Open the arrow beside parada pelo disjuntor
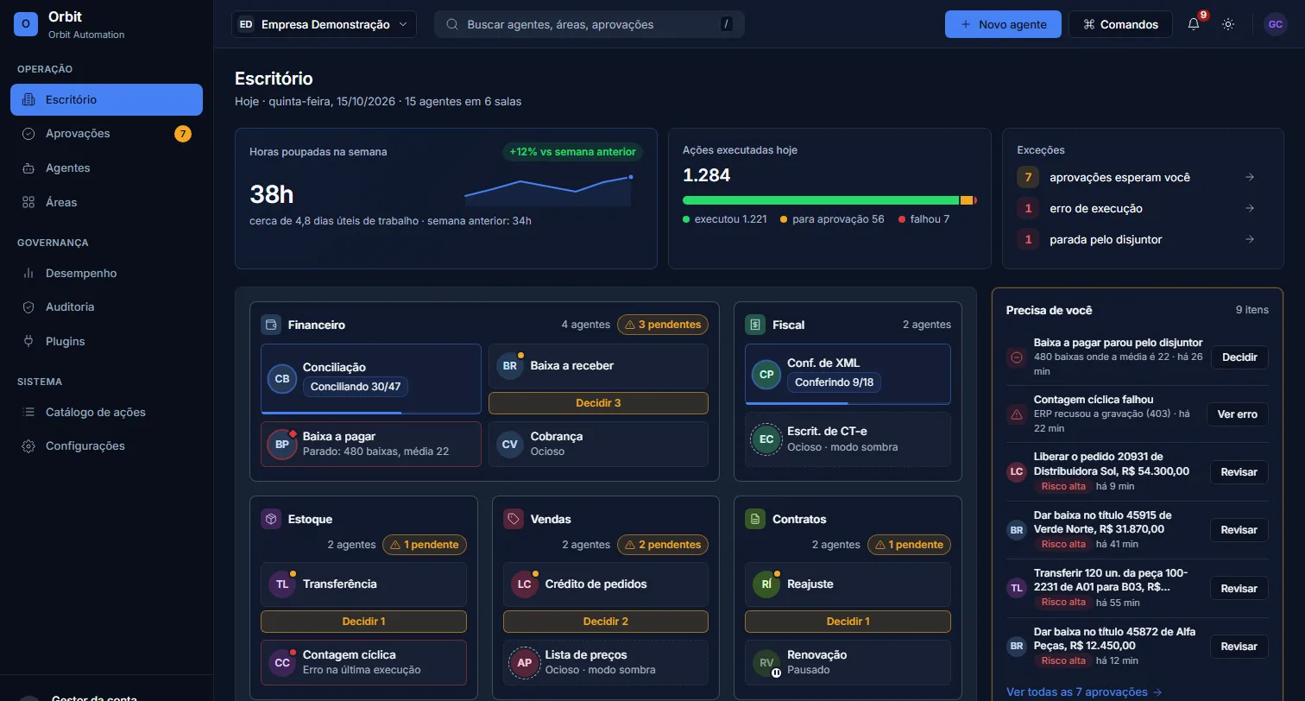1305x701 pixels. click(1250, 239)
